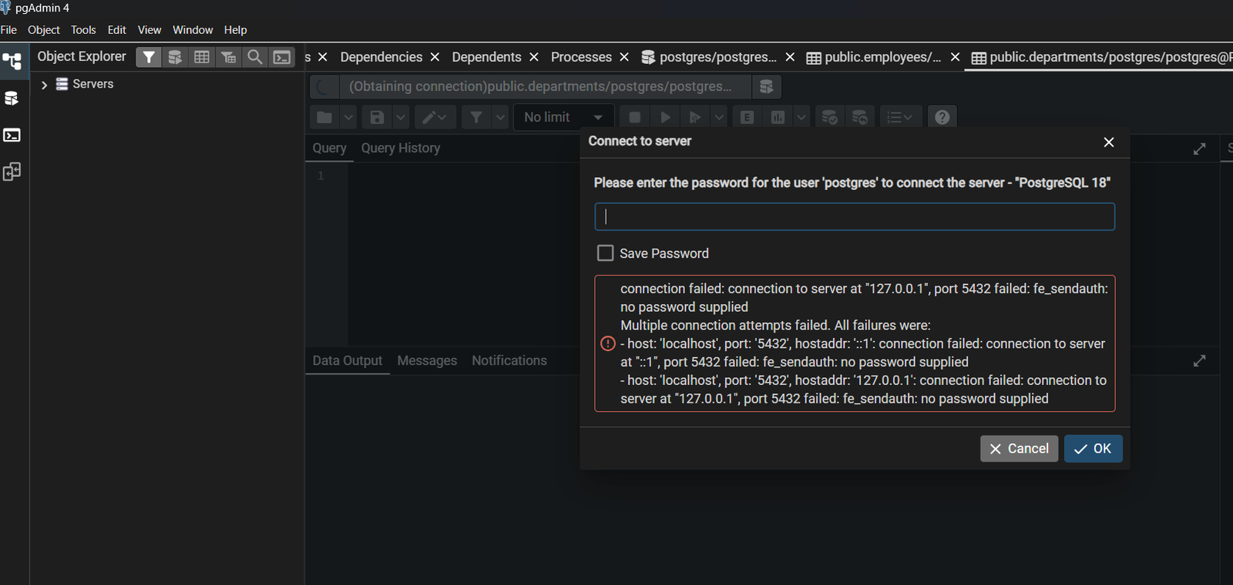1233x585 pixels.
Task: Click Stop query square icon
Action: pos(635,117)
